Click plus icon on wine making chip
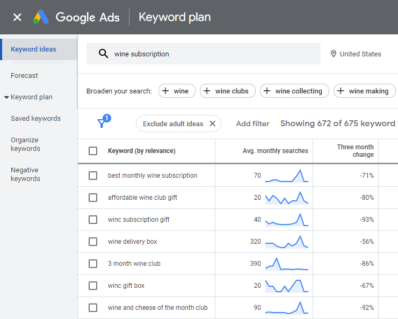398x319 pixels. (341, 91)
